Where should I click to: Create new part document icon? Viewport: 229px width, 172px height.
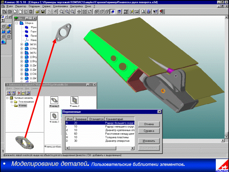pyautogui.click(x=10, y=12)
